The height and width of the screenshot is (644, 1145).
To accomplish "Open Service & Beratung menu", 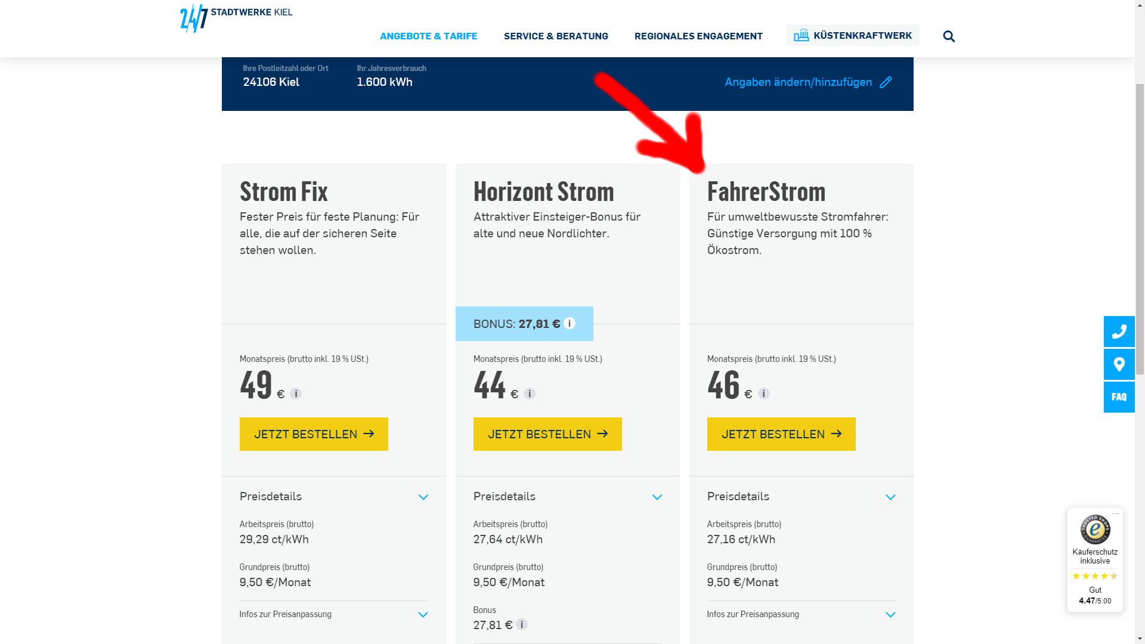I will tap(556, 36).
